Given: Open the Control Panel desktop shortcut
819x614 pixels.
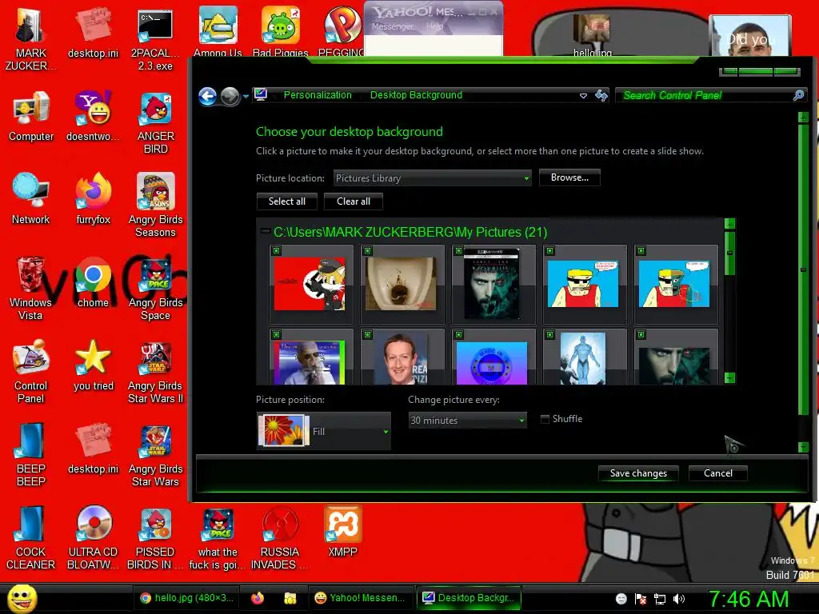Looking at the screenshot, I should (31, 371).
